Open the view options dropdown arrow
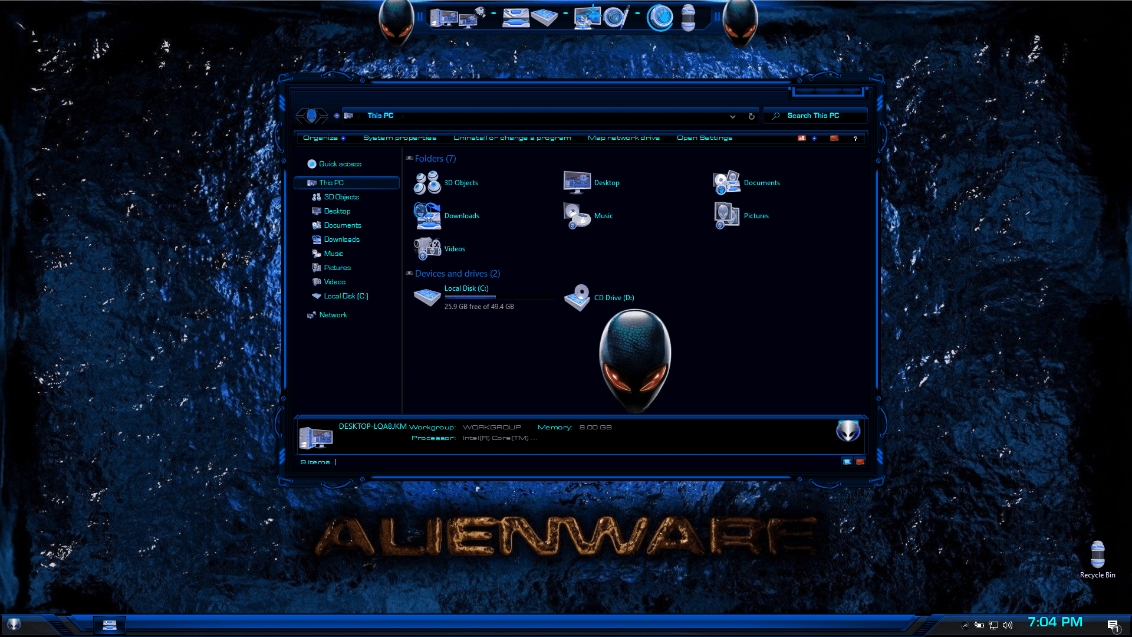This screenshot has height=637, width=1132. coord(814,138)
